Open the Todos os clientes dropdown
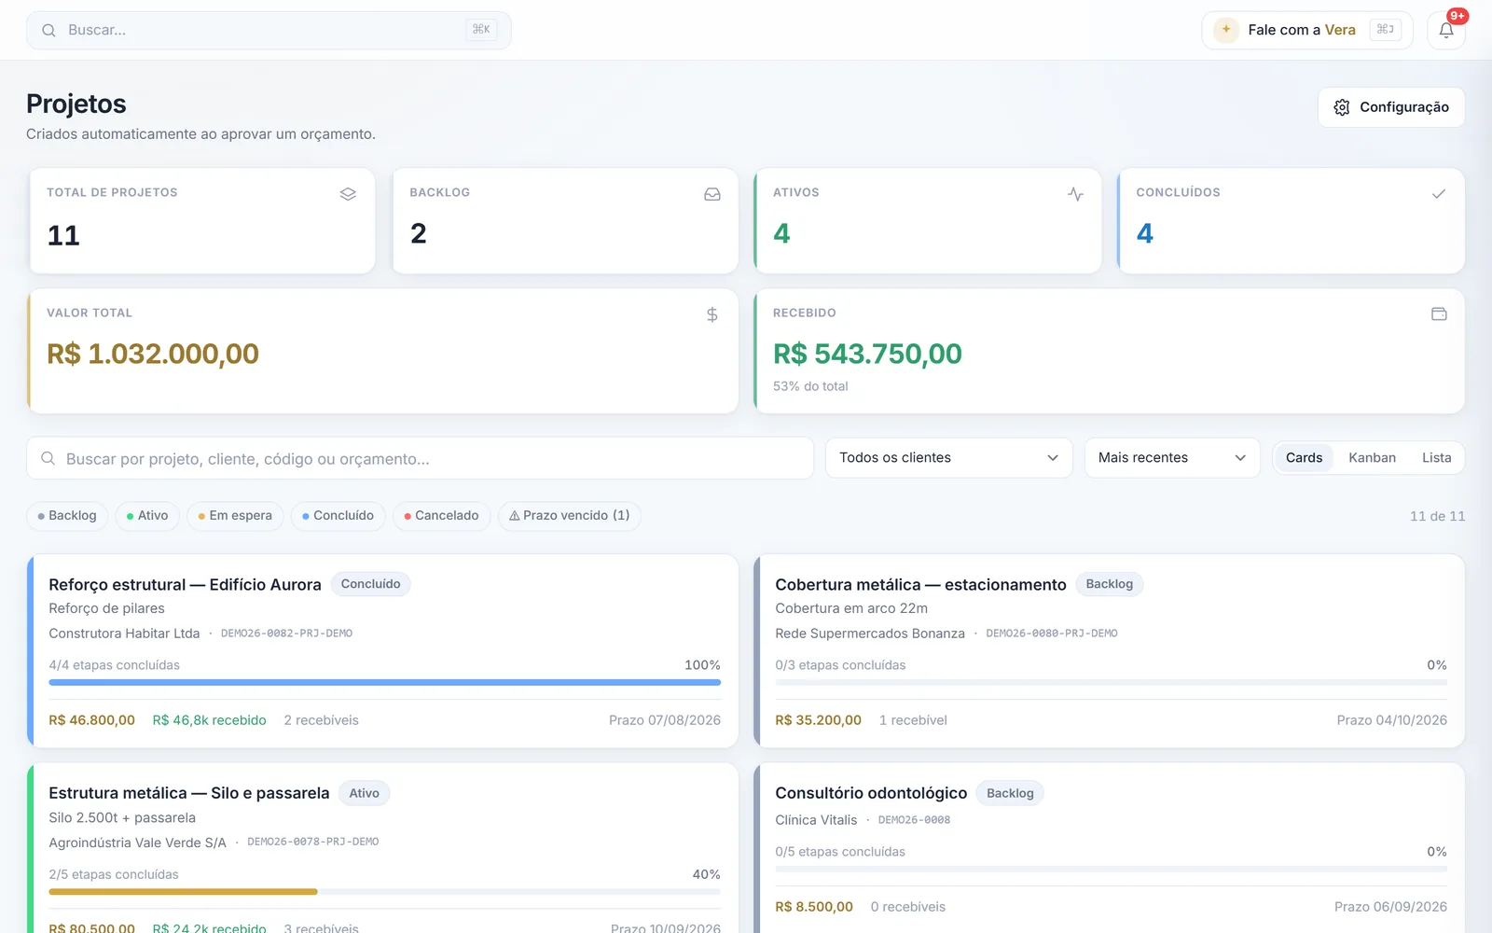 tap(949, 458)
